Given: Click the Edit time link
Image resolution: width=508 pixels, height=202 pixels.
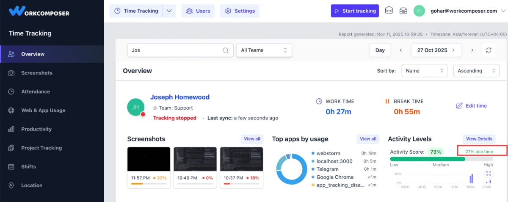Looking at the screenshot, I should pyautogui.click(x=471, y=105).
